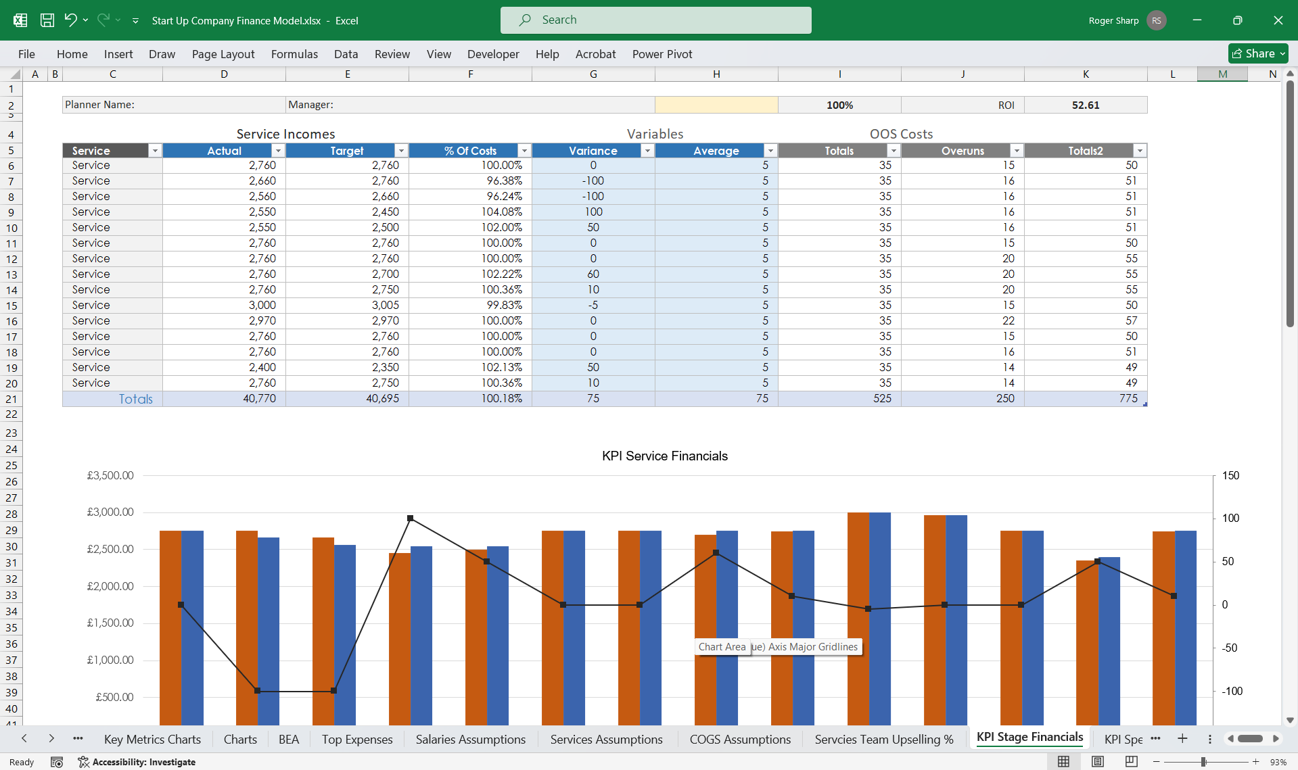The height and width of the screenshot is (770, 1298).
Task: Switch to Services Assumptions sheet
Action: pos(607,740)
